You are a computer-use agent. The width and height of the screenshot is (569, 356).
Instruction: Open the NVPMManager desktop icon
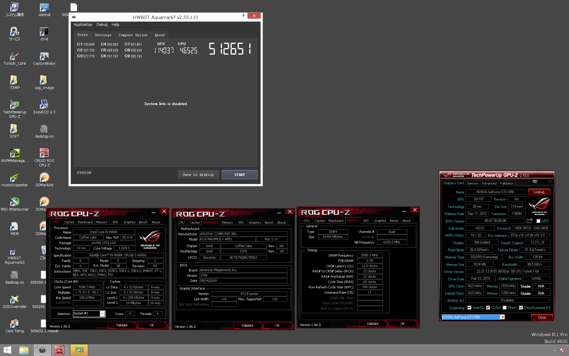(x=15, y=155)
